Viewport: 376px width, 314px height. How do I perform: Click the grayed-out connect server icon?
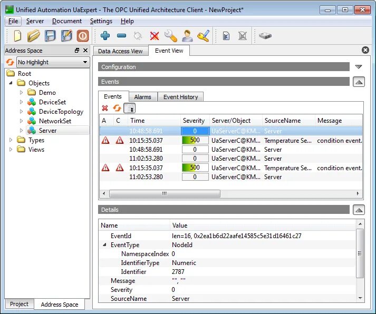tap(138, 36)
